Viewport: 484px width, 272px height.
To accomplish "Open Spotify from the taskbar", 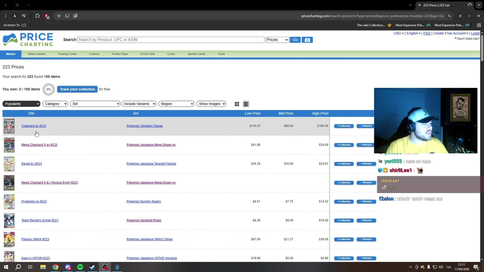I will pyautogui.click(x=80, y=267).
